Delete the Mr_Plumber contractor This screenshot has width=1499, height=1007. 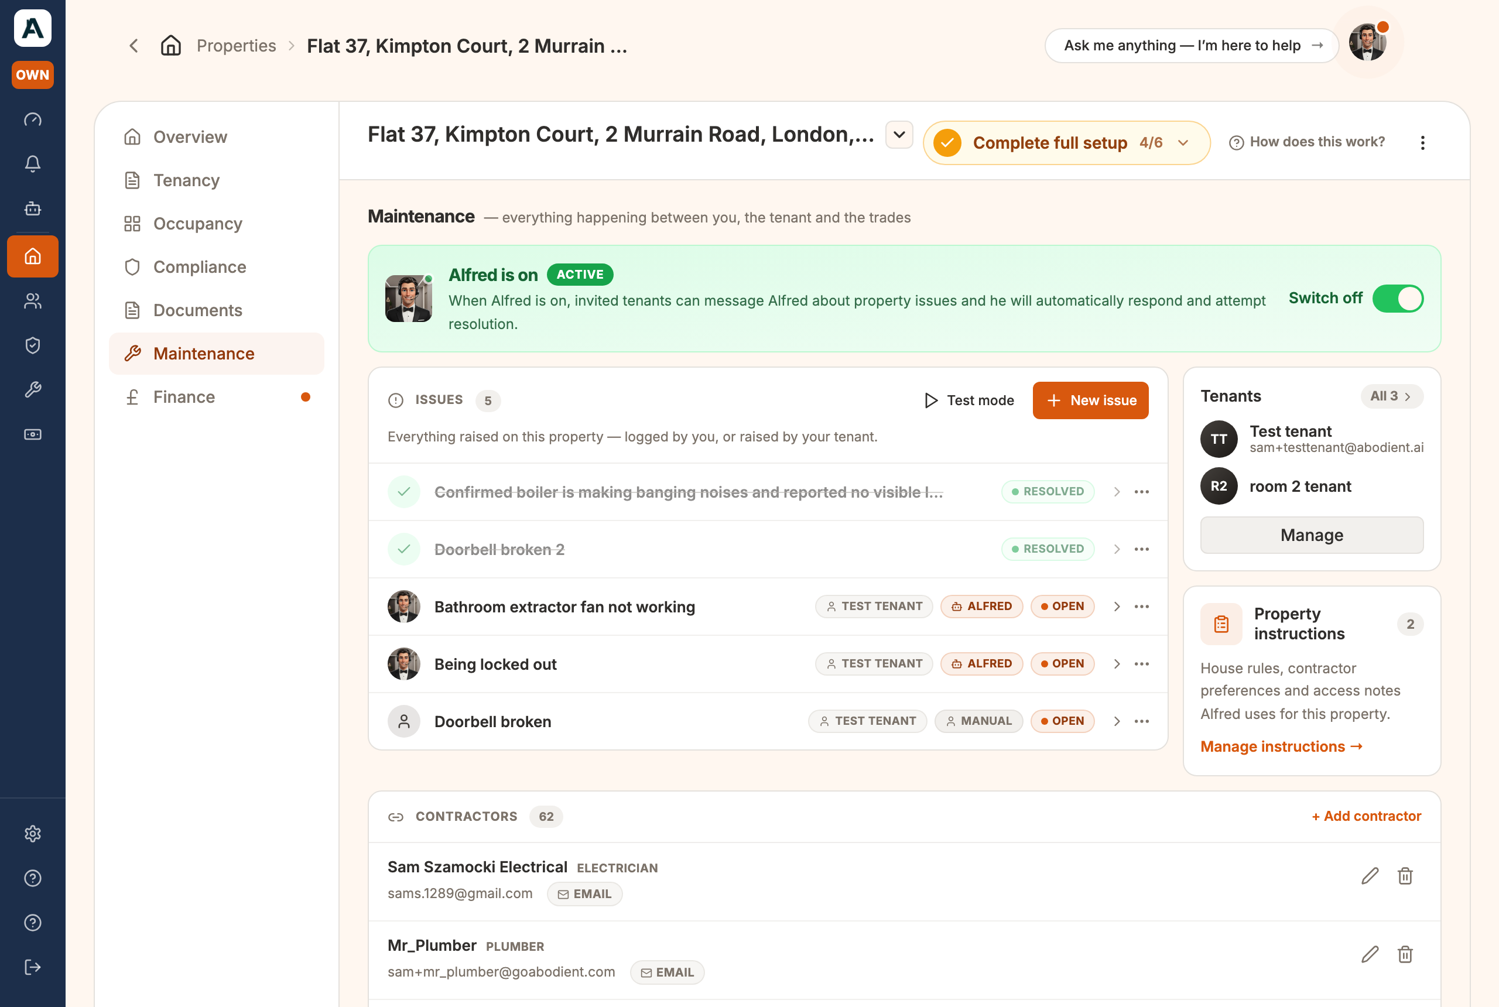1405,954
